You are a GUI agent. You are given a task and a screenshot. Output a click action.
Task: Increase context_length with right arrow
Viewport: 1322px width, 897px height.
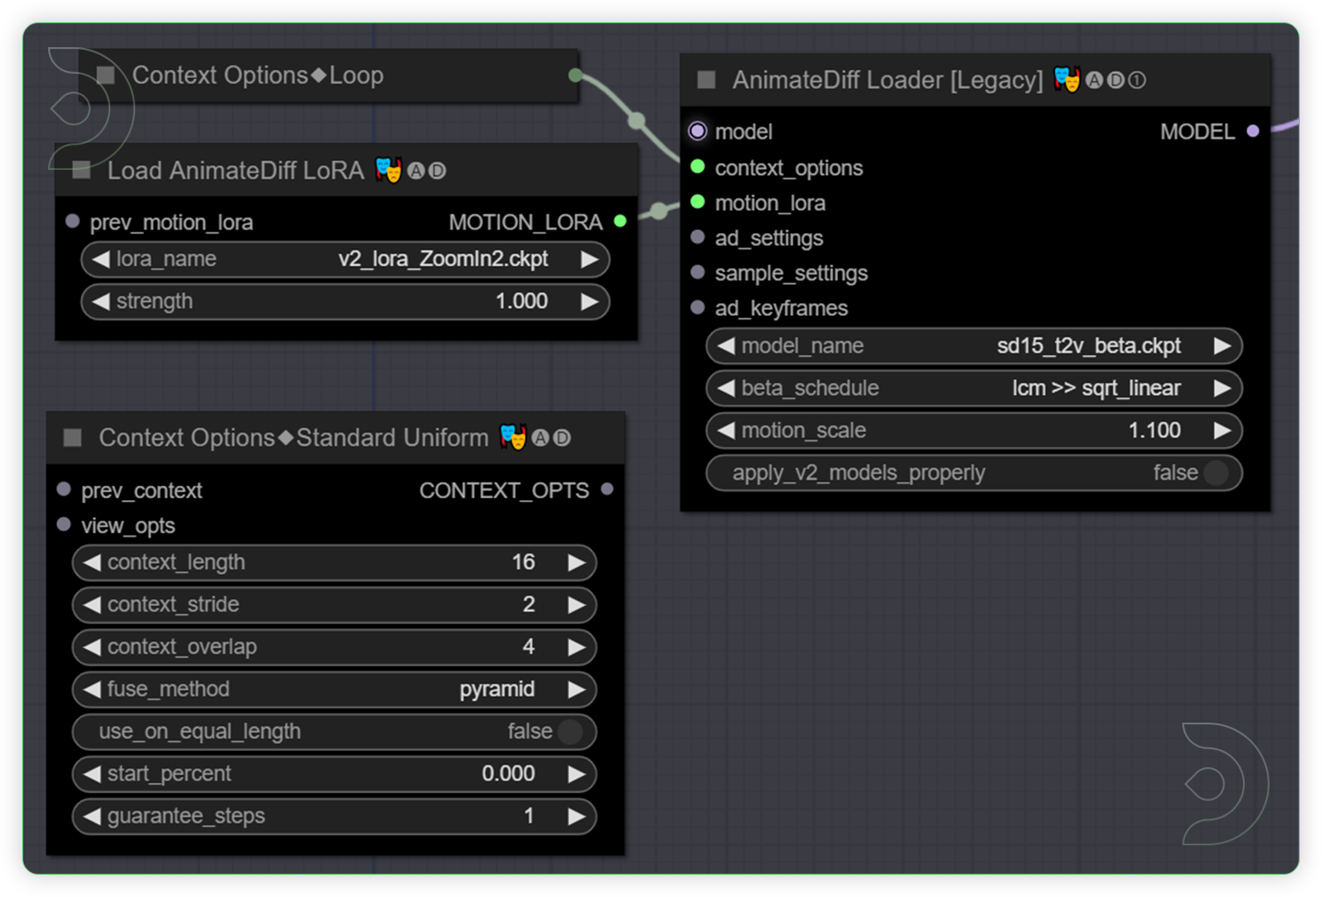[x=576, y=562]
